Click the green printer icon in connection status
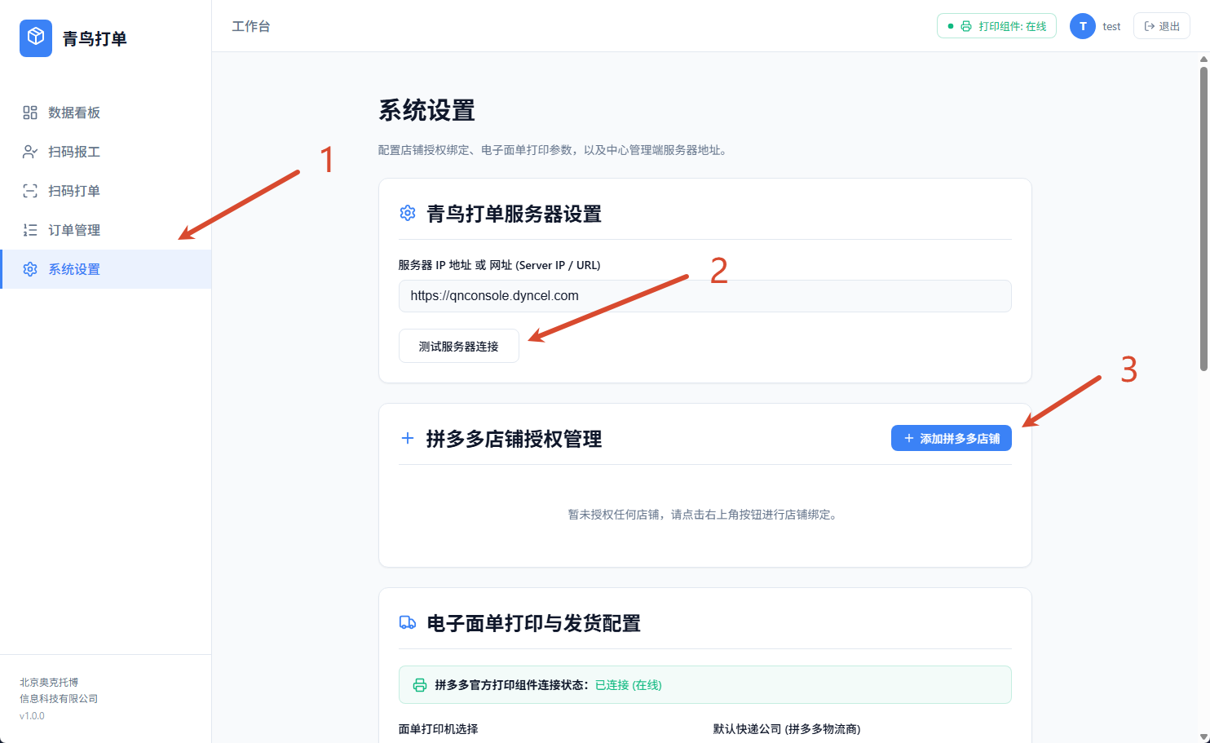The width and height of the screenshot is (1210, 743). click(420, 685)
